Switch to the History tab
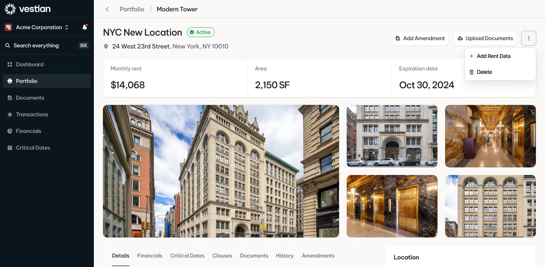 [285, 256]
